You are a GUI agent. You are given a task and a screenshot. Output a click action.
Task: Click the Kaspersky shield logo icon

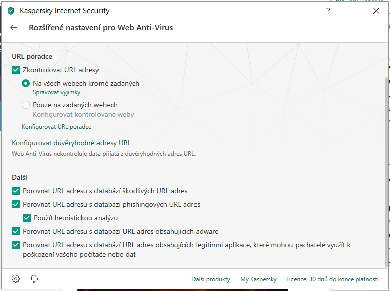point(11,11)
